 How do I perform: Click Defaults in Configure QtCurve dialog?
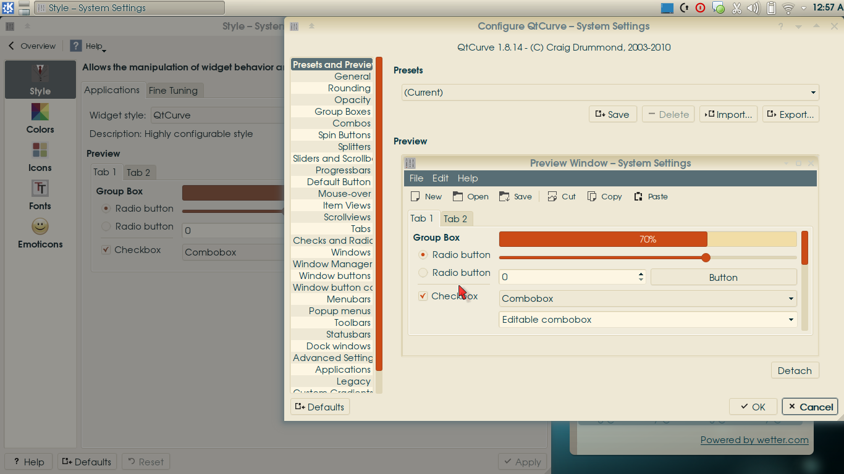(x=320, y=407)
